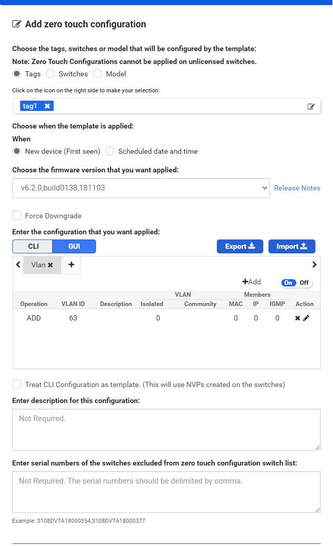Delete the VLAN 63 row
This screenshot has width=333, height=546.
pyautogui.click(x=297, y=318)
